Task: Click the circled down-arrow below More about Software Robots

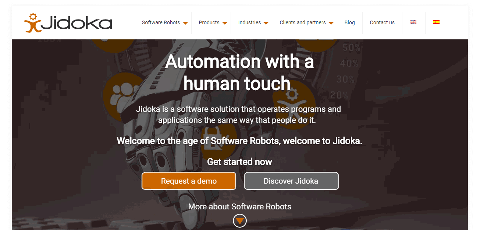Action: click(x=240, y=221)
